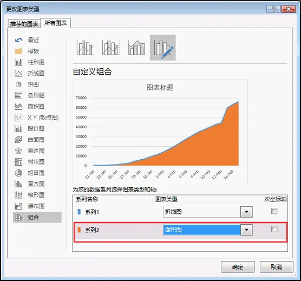The width and height of the screenshot is (301, 281).
Task: Cancel with the 取消 button
Action: (277, 267)
